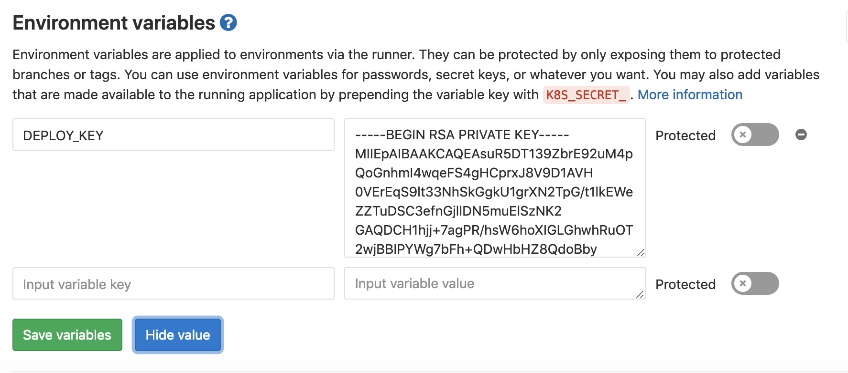848x373 pixels.
Task: Click the Environment variables heading
Action: 114,23
